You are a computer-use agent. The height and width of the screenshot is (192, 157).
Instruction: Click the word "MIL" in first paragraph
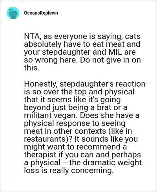[115, 52]
